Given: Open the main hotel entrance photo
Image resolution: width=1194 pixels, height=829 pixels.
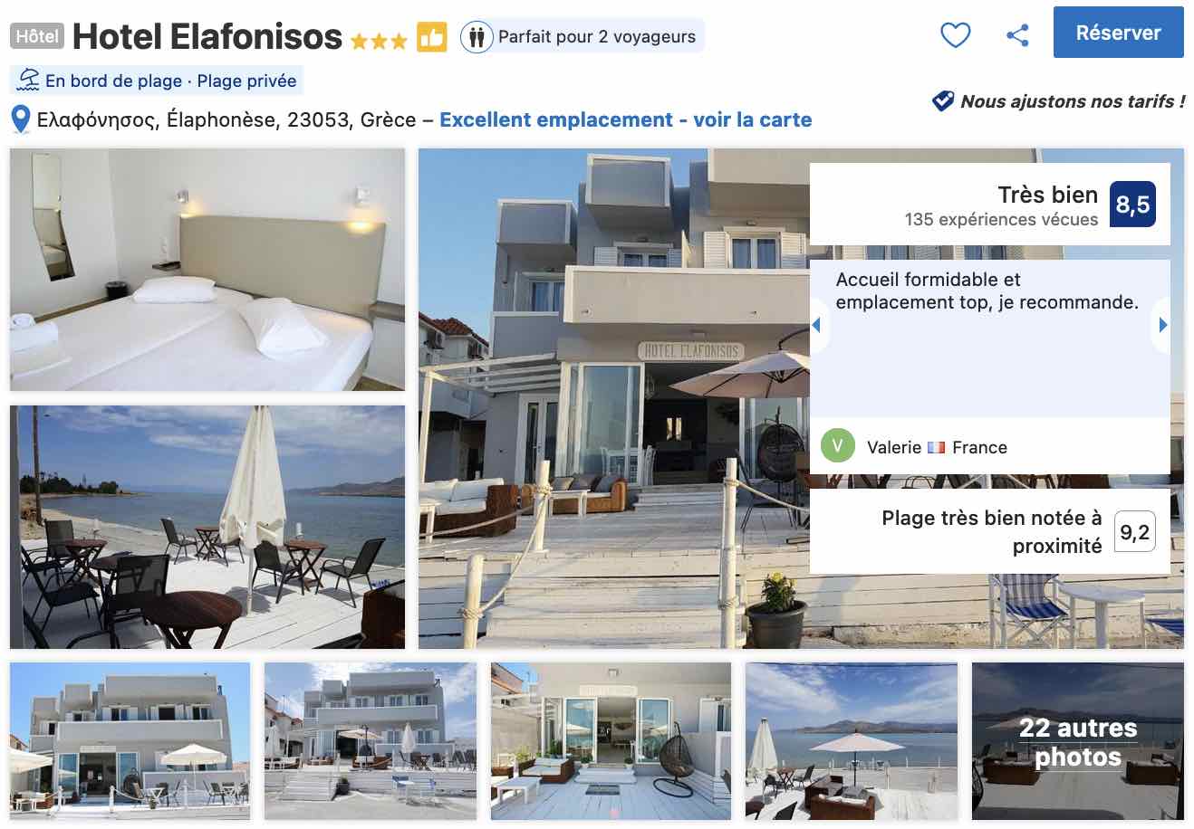Looking at the screenshot, I should (x=613, y=398).
